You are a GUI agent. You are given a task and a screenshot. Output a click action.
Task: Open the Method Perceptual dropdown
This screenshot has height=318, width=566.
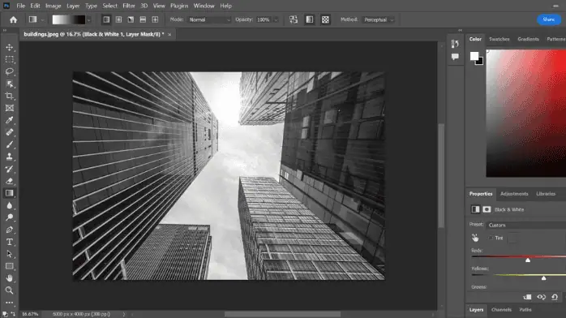379,19
